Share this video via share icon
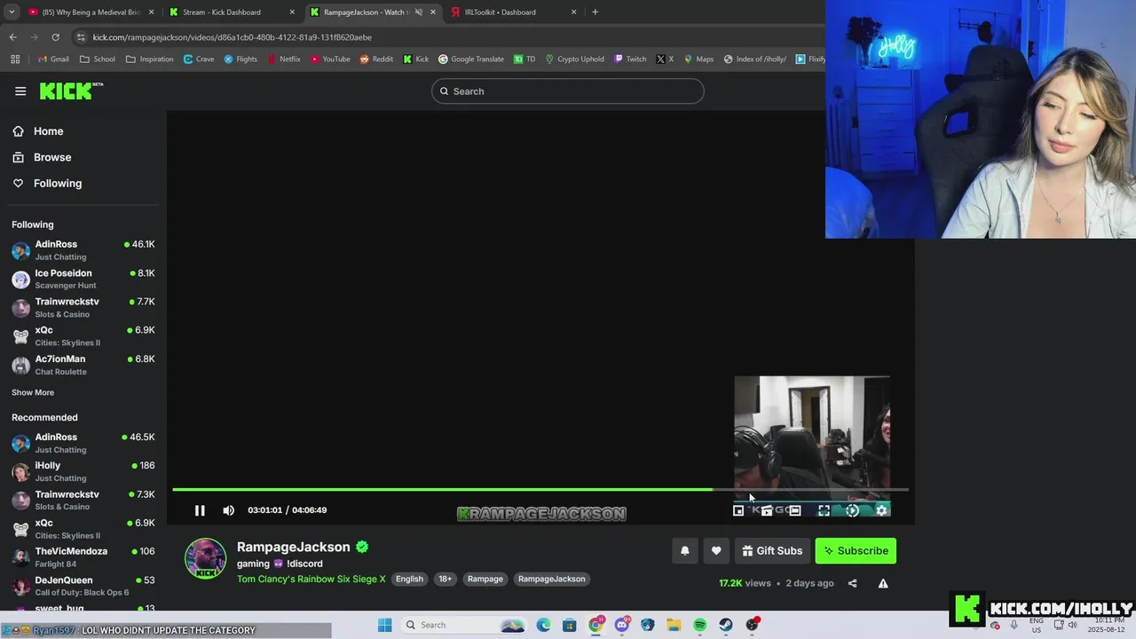 point(852,583)
